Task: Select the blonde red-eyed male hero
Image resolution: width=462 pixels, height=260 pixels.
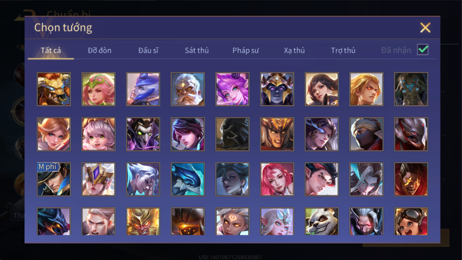Action: [366, 89]
